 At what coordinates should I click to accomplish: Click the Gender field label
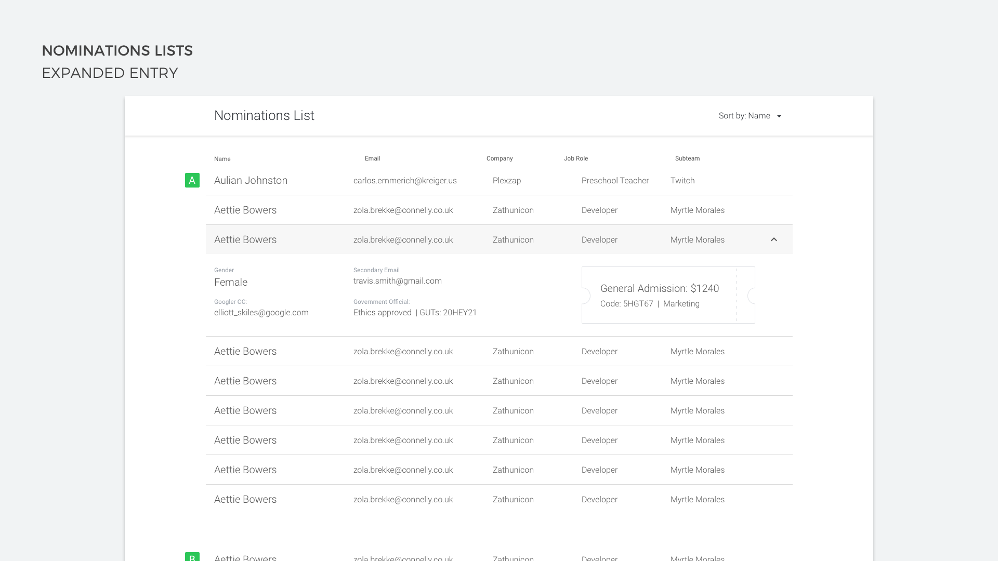pyautogui.click(x=224, y=270)
